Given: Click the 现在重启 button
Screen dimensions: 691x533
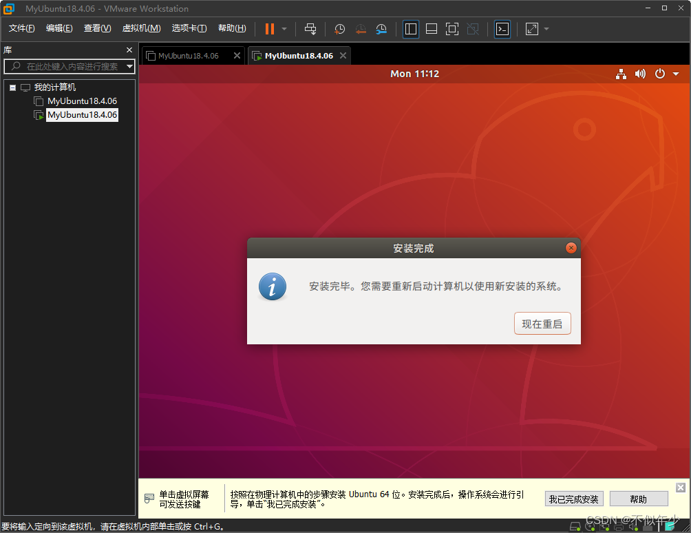Looking at the screenshot, I should point(542,324).
